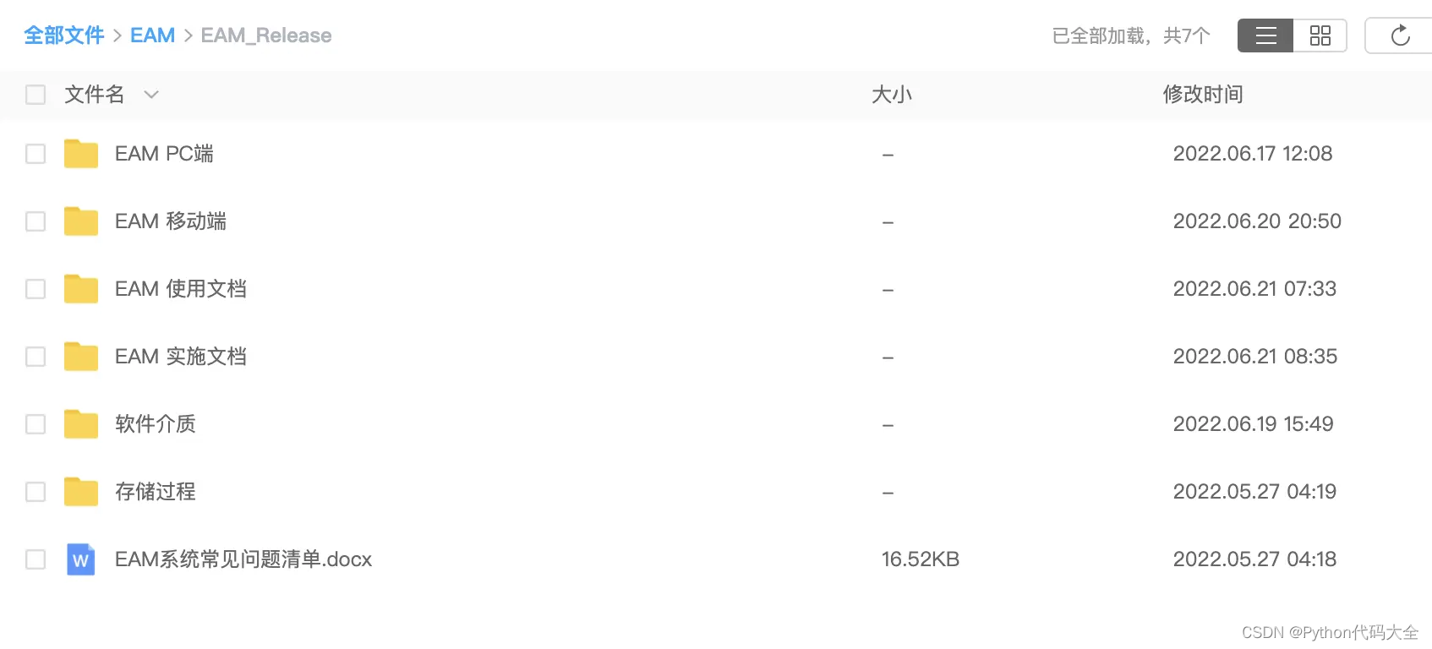Check the box for EAM 使用文档

point(36,289)
